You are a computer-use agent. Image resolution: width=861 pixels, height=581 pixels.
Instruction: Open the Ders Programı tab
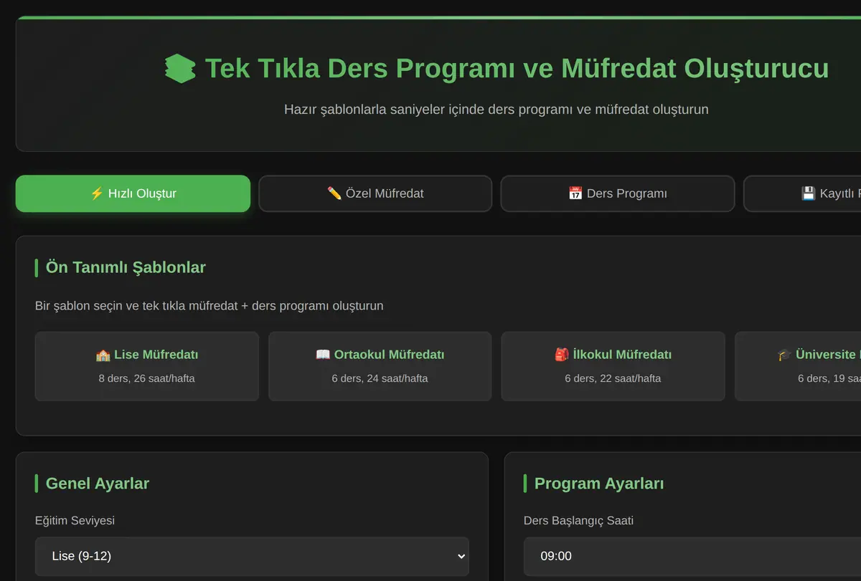pyautogui.click(x=618, y=193)
